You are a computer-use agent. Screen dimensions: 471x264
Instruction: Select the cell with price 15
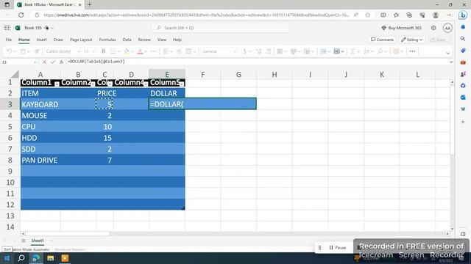coord(105,138)
